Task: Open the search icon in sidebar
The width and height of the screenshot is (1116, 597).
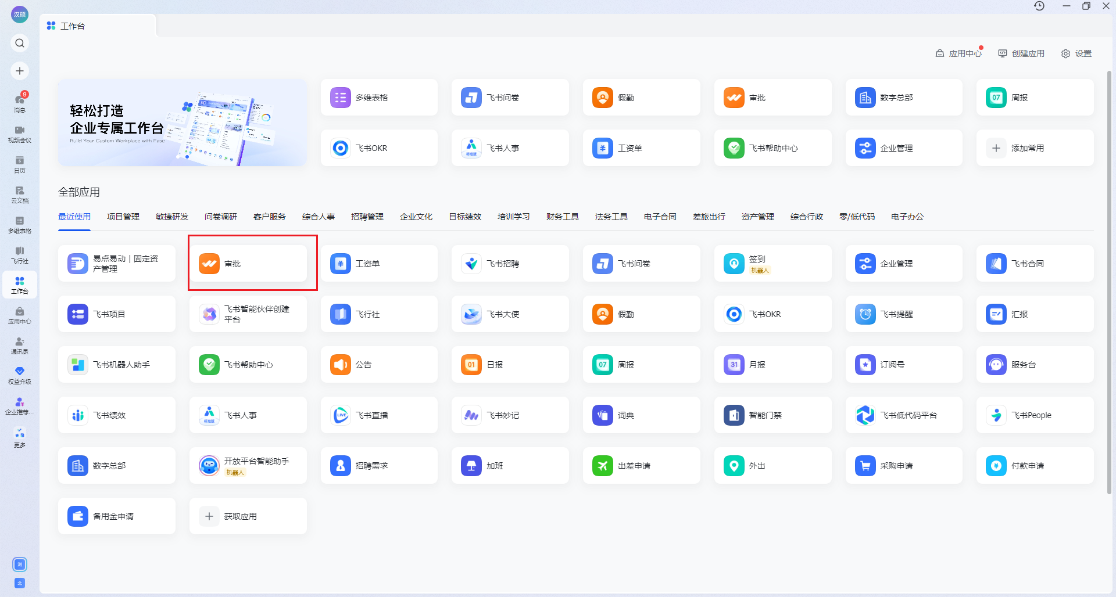Action: coord(20,43)
